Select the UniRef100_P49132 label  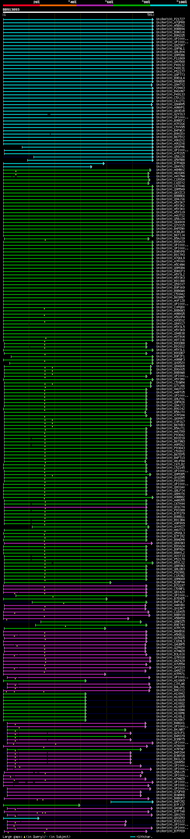coord(170,65)
